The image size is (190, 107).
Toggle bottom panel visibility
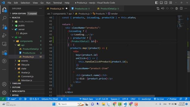(161, 3)
